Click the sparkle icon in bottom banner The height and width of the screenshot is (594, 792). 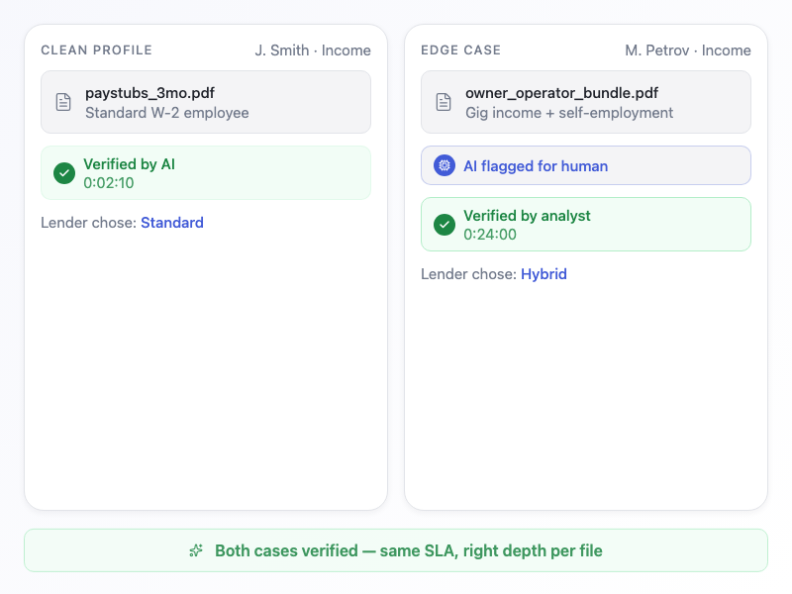[x=197, y=550]
